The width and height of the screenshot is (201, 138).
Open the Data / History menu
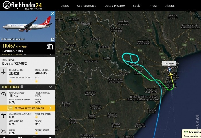[115, 6]
